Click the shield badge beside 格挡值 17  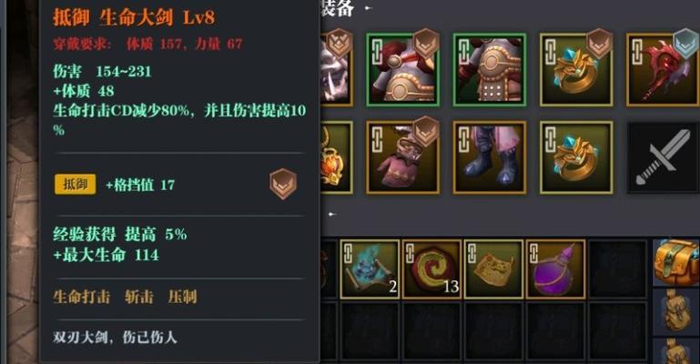pyautogui.click(x=283, y=184)
